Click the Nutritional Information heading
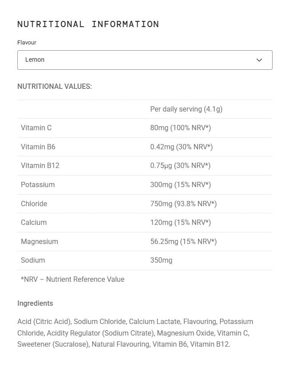This screenshot has height=368, width=289. (88, 24)
